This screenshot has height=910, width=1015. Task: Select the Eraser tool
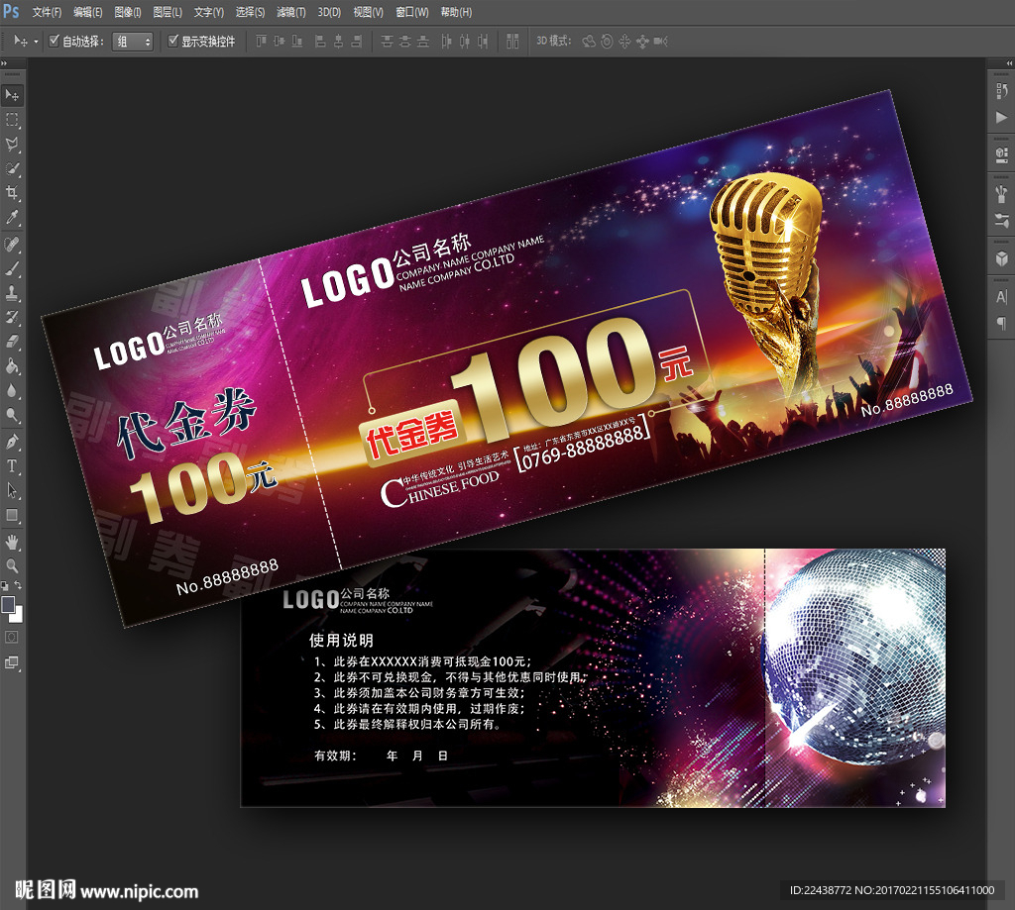click(x=12, y=343)
